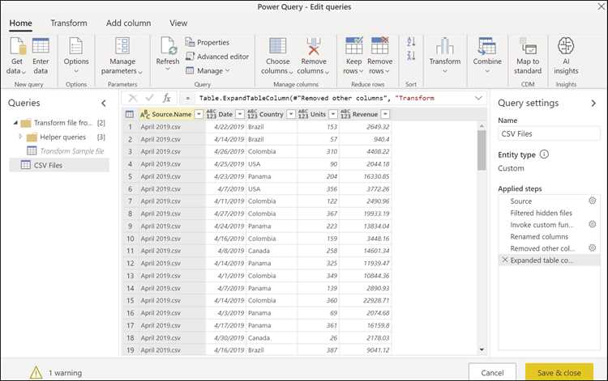Open Country column filter dropdown

(291, 114)
